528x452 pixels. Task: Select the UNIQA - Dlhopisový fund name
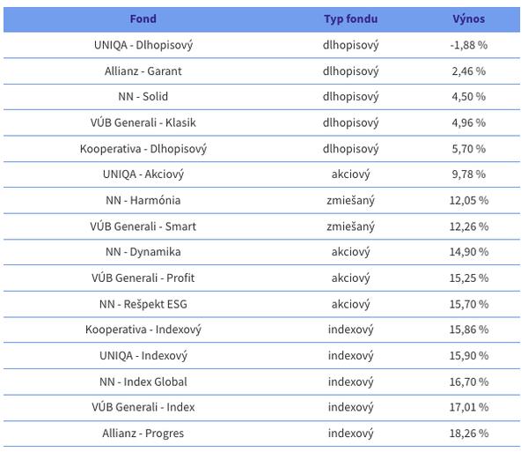point(143,45)
